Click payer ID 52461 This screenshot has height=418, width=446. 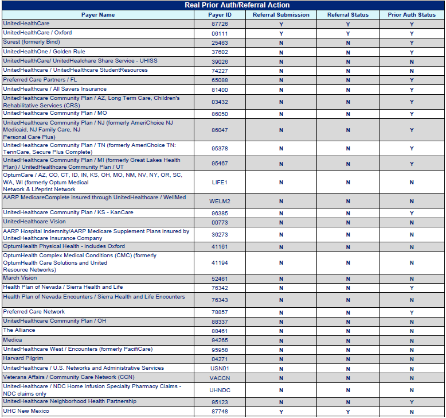click(220, 278)
